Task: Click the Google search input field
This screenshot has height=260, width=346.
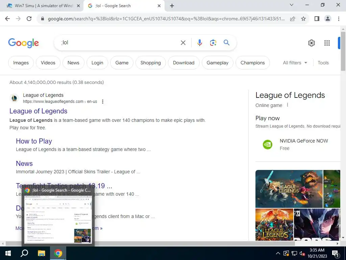Action: pos(119,43)
